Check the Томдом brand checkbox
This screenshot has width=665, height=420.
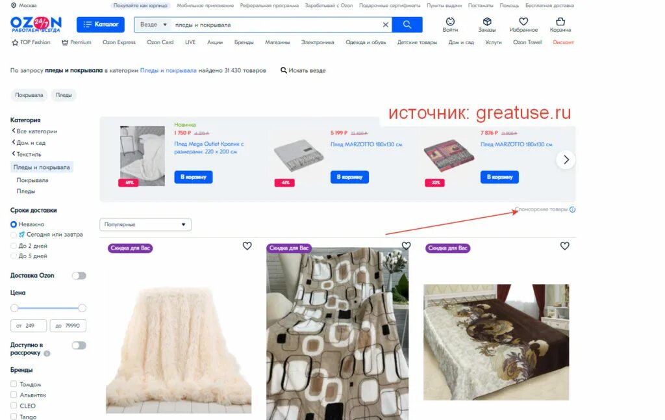[14, 384]
